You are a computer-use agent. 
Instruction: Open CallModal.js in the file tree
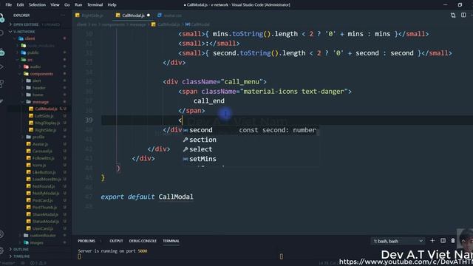click(x=46, y=109)
